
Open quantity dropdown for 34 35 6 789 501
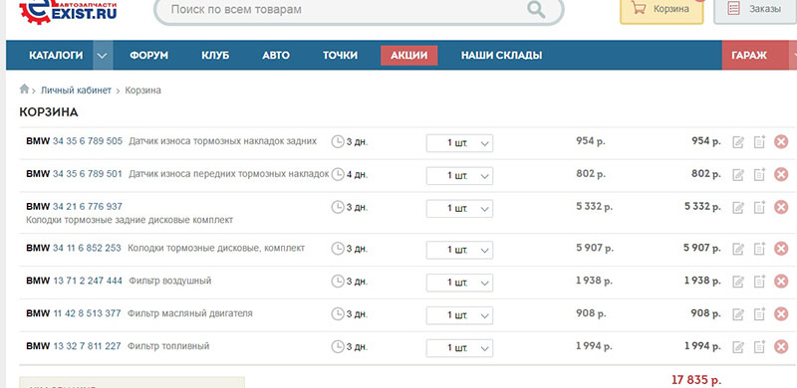pyautogui.click(x=459, y=176)
